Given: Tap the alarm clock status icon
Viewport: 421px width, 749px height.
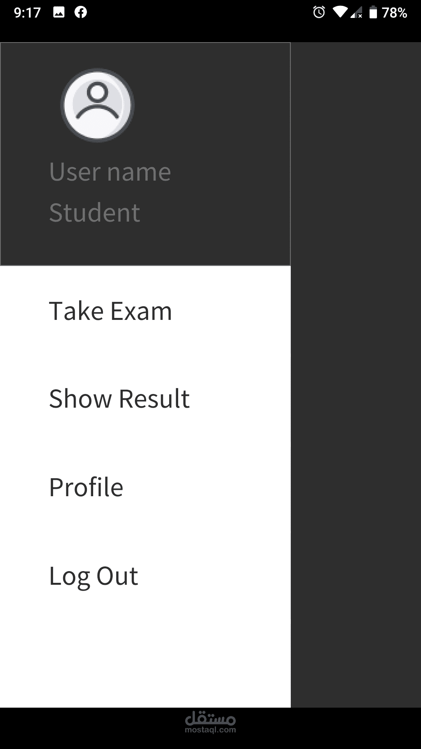Looking at the screenshot, I should pyautogui.click(x=319, y=12).
